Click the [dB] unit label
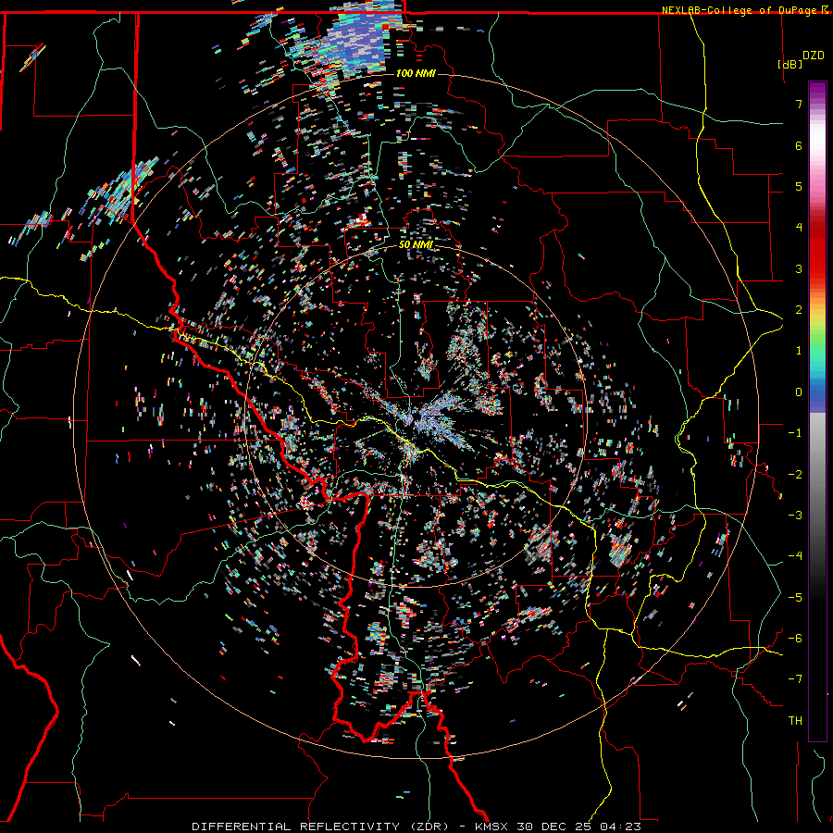Screen dimensions: 833x833 (x=789, y=64)
